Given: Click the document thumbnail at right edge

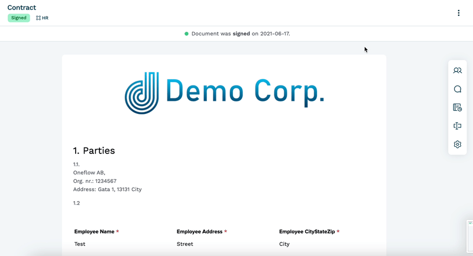Looking at the screenshot, I should (x=470, y=236).
